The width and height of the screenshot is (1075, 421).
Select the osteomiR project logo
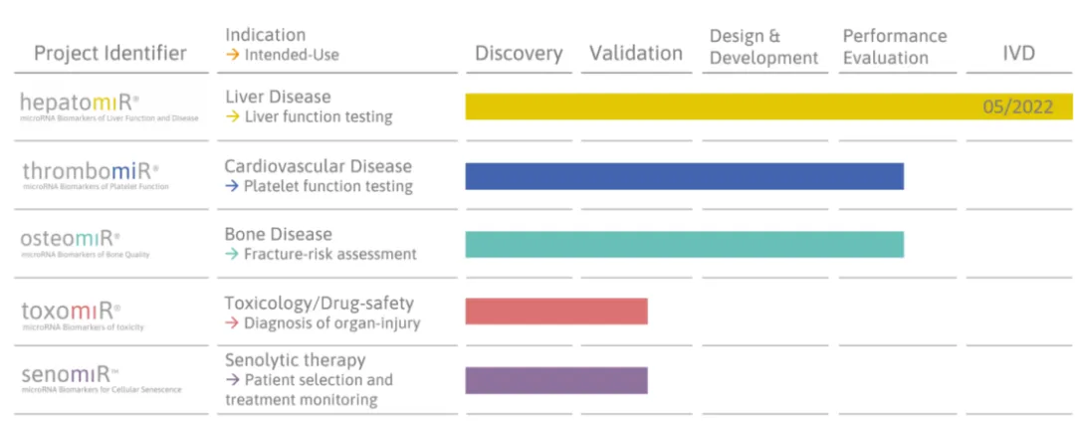pos(71,240)
